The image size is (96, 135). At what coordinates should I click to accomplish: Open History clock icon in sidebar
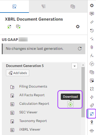coord(92,30)
